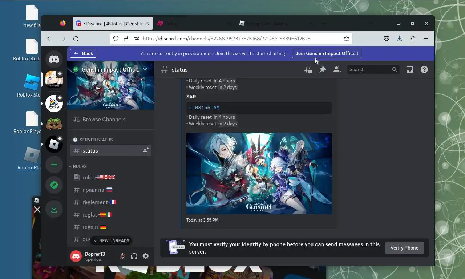Select the status channel
The height and width of the screenshot is (279, 465).
[x=111, y=150]
